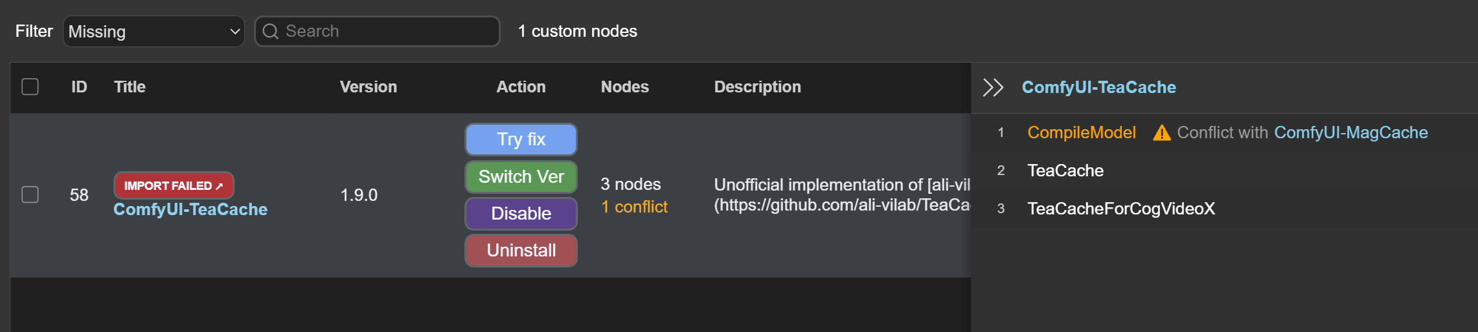
Task: Click the orange conflict warning triangle icon
Action: (x=1161, y=133)
